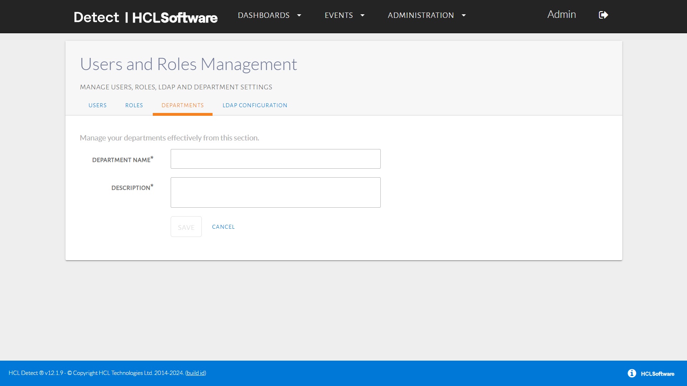Click the Admin user name

[x=561, y=15]
